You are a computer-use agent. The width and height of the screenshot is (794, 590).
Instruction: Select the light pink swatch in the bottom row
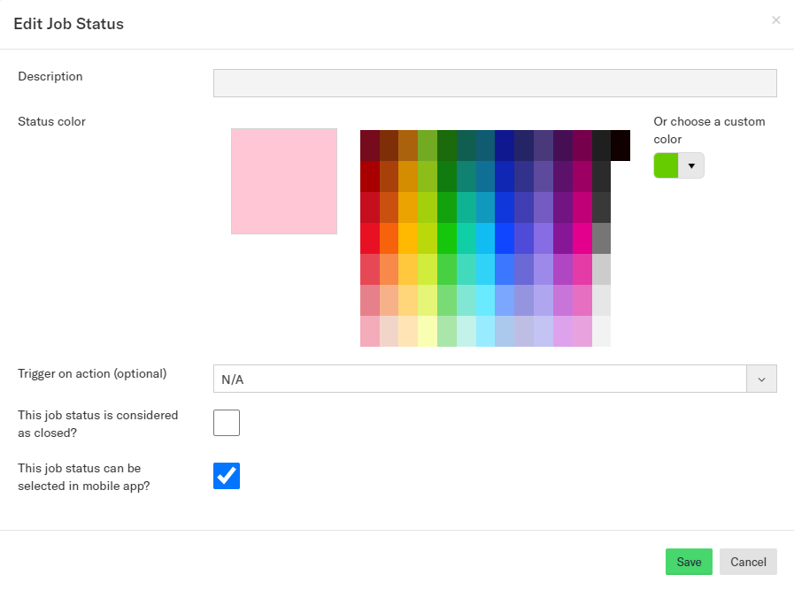click(x=370, y=331)
